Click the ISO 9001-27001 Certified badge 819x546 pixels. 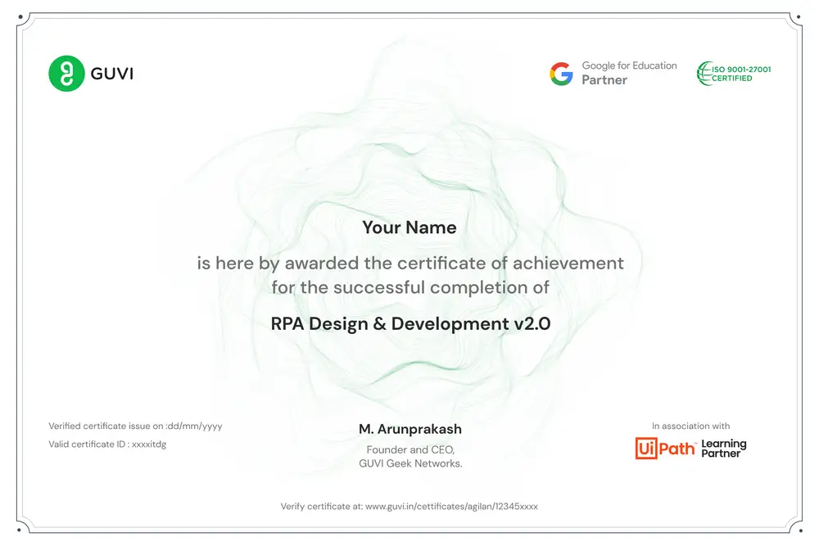coord(734,74)
